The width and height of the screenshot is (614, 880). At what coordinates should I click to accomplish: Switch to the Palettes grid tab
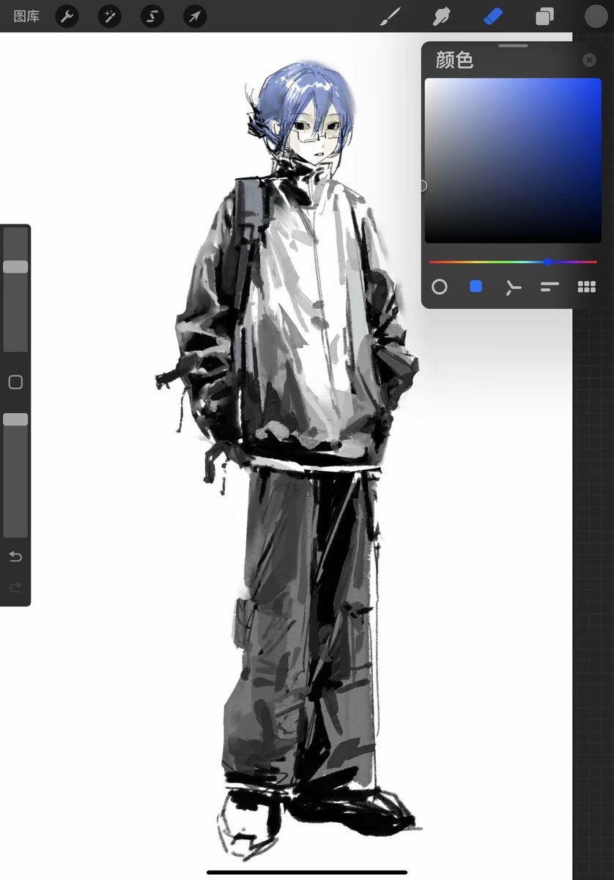point(587,287)
